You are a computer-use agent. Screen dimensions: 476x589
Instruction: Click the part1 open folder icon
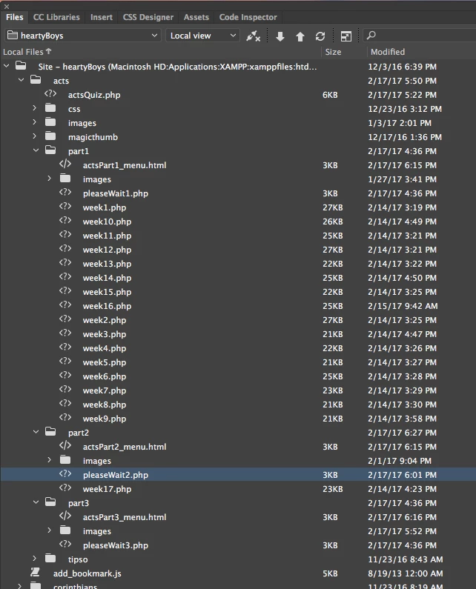pos(50,150)
